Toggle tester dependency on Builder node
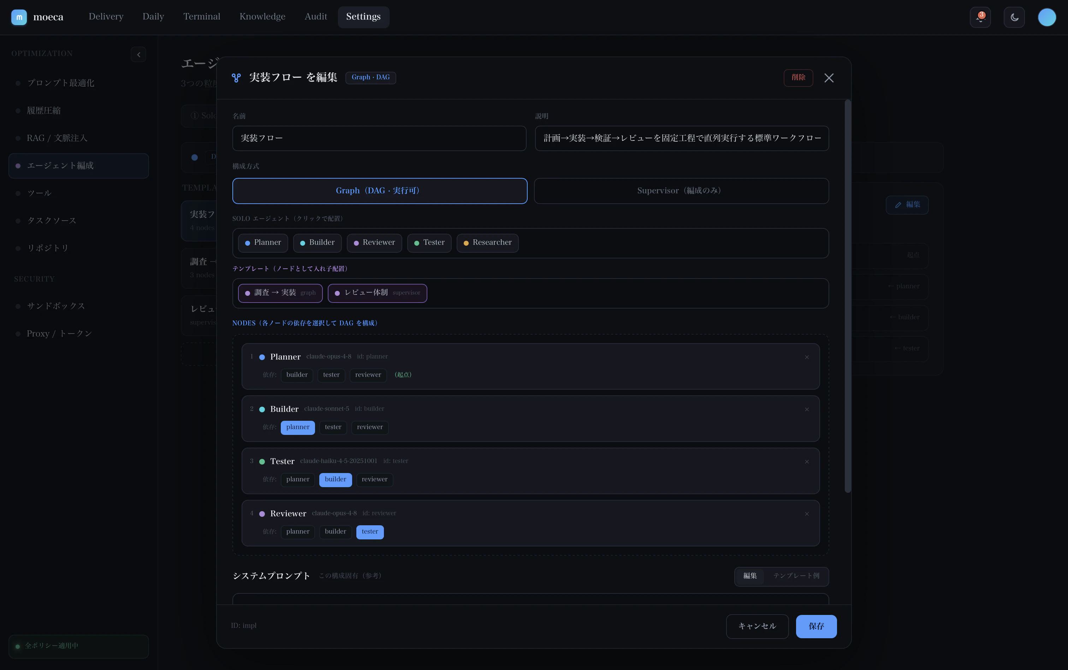Image resolution: width=1068 pixels, height=670 pixels. [x=333, y=427]
